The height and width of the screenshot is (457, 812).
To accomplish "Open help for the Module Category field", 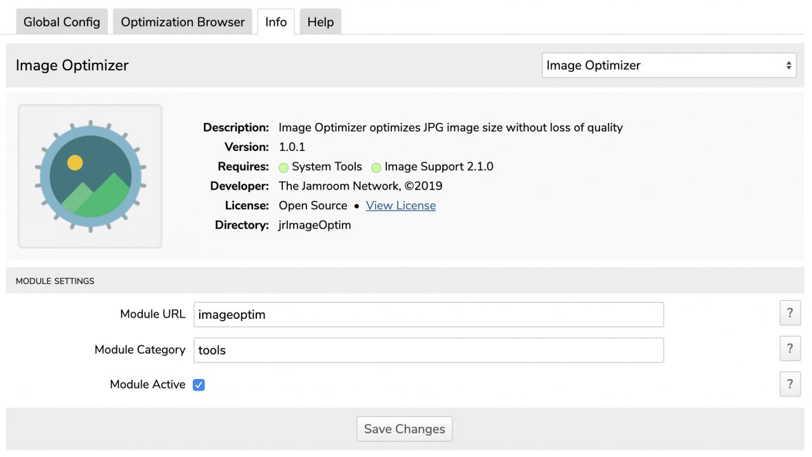I will click(x=790, y=349).
